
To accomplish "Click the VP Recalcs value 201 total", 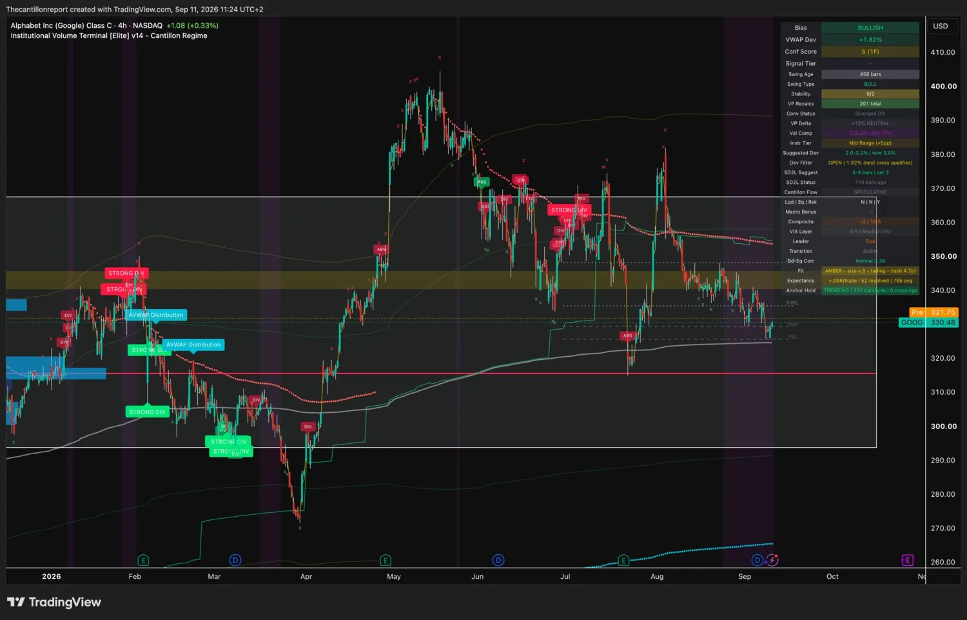I will [x=870, y=104].
